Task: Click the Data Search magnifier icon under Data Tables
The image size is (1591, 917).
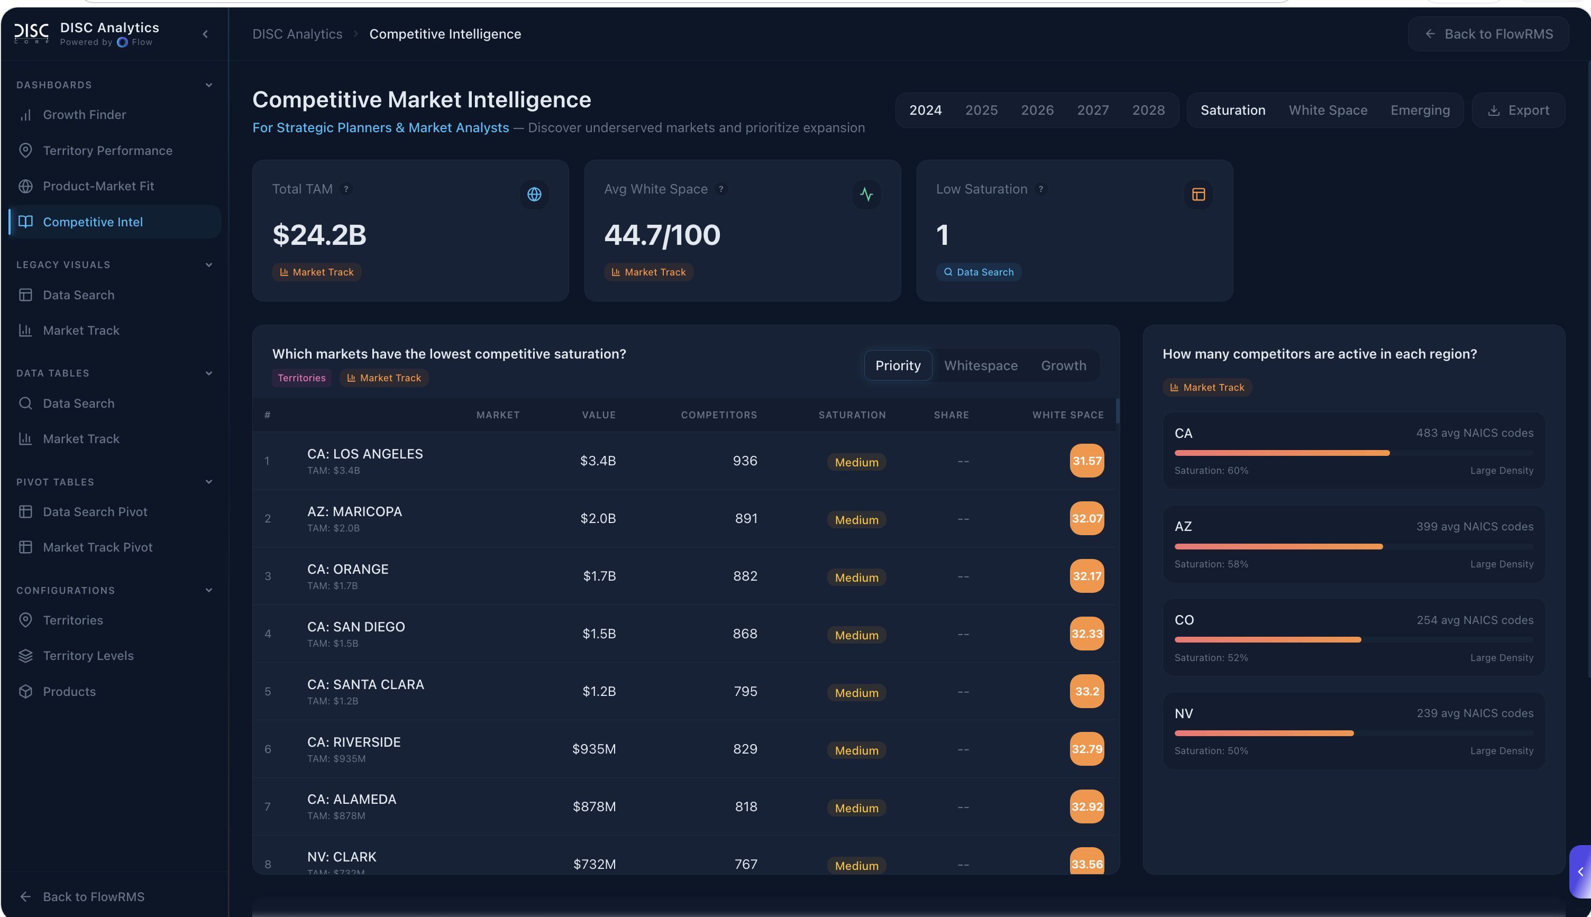Action: pos(26,403)
